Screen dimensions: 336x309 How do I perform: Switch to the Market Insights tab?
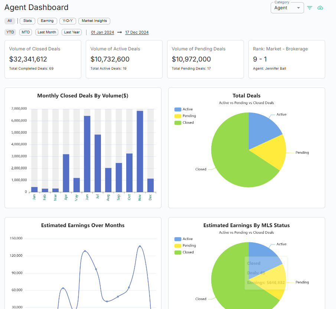[94, 21]
